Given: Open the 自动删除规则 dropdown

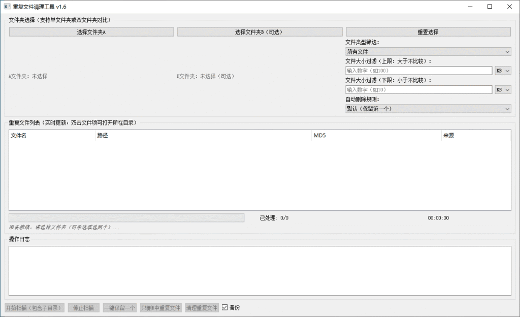Looking at the screenshot, I should pyautogui.click(x=428, y=109).
